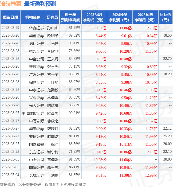Select the 中信建投证券 institution cell
The height and width of the screenshot is (187, 173).
click(x=33, y=113)
